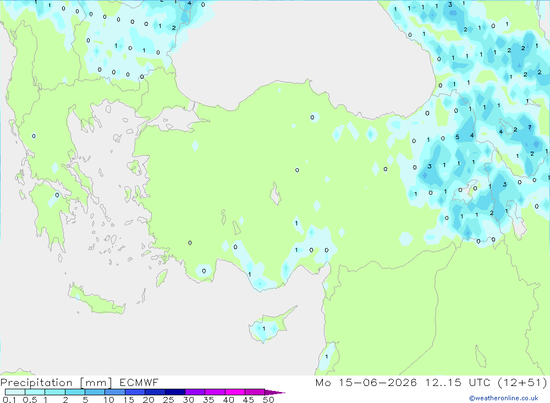This screenshot has height=403, width=550.
Task: Click the 'Precipitation [mm]' title text
Action: (x=56, y=382)
